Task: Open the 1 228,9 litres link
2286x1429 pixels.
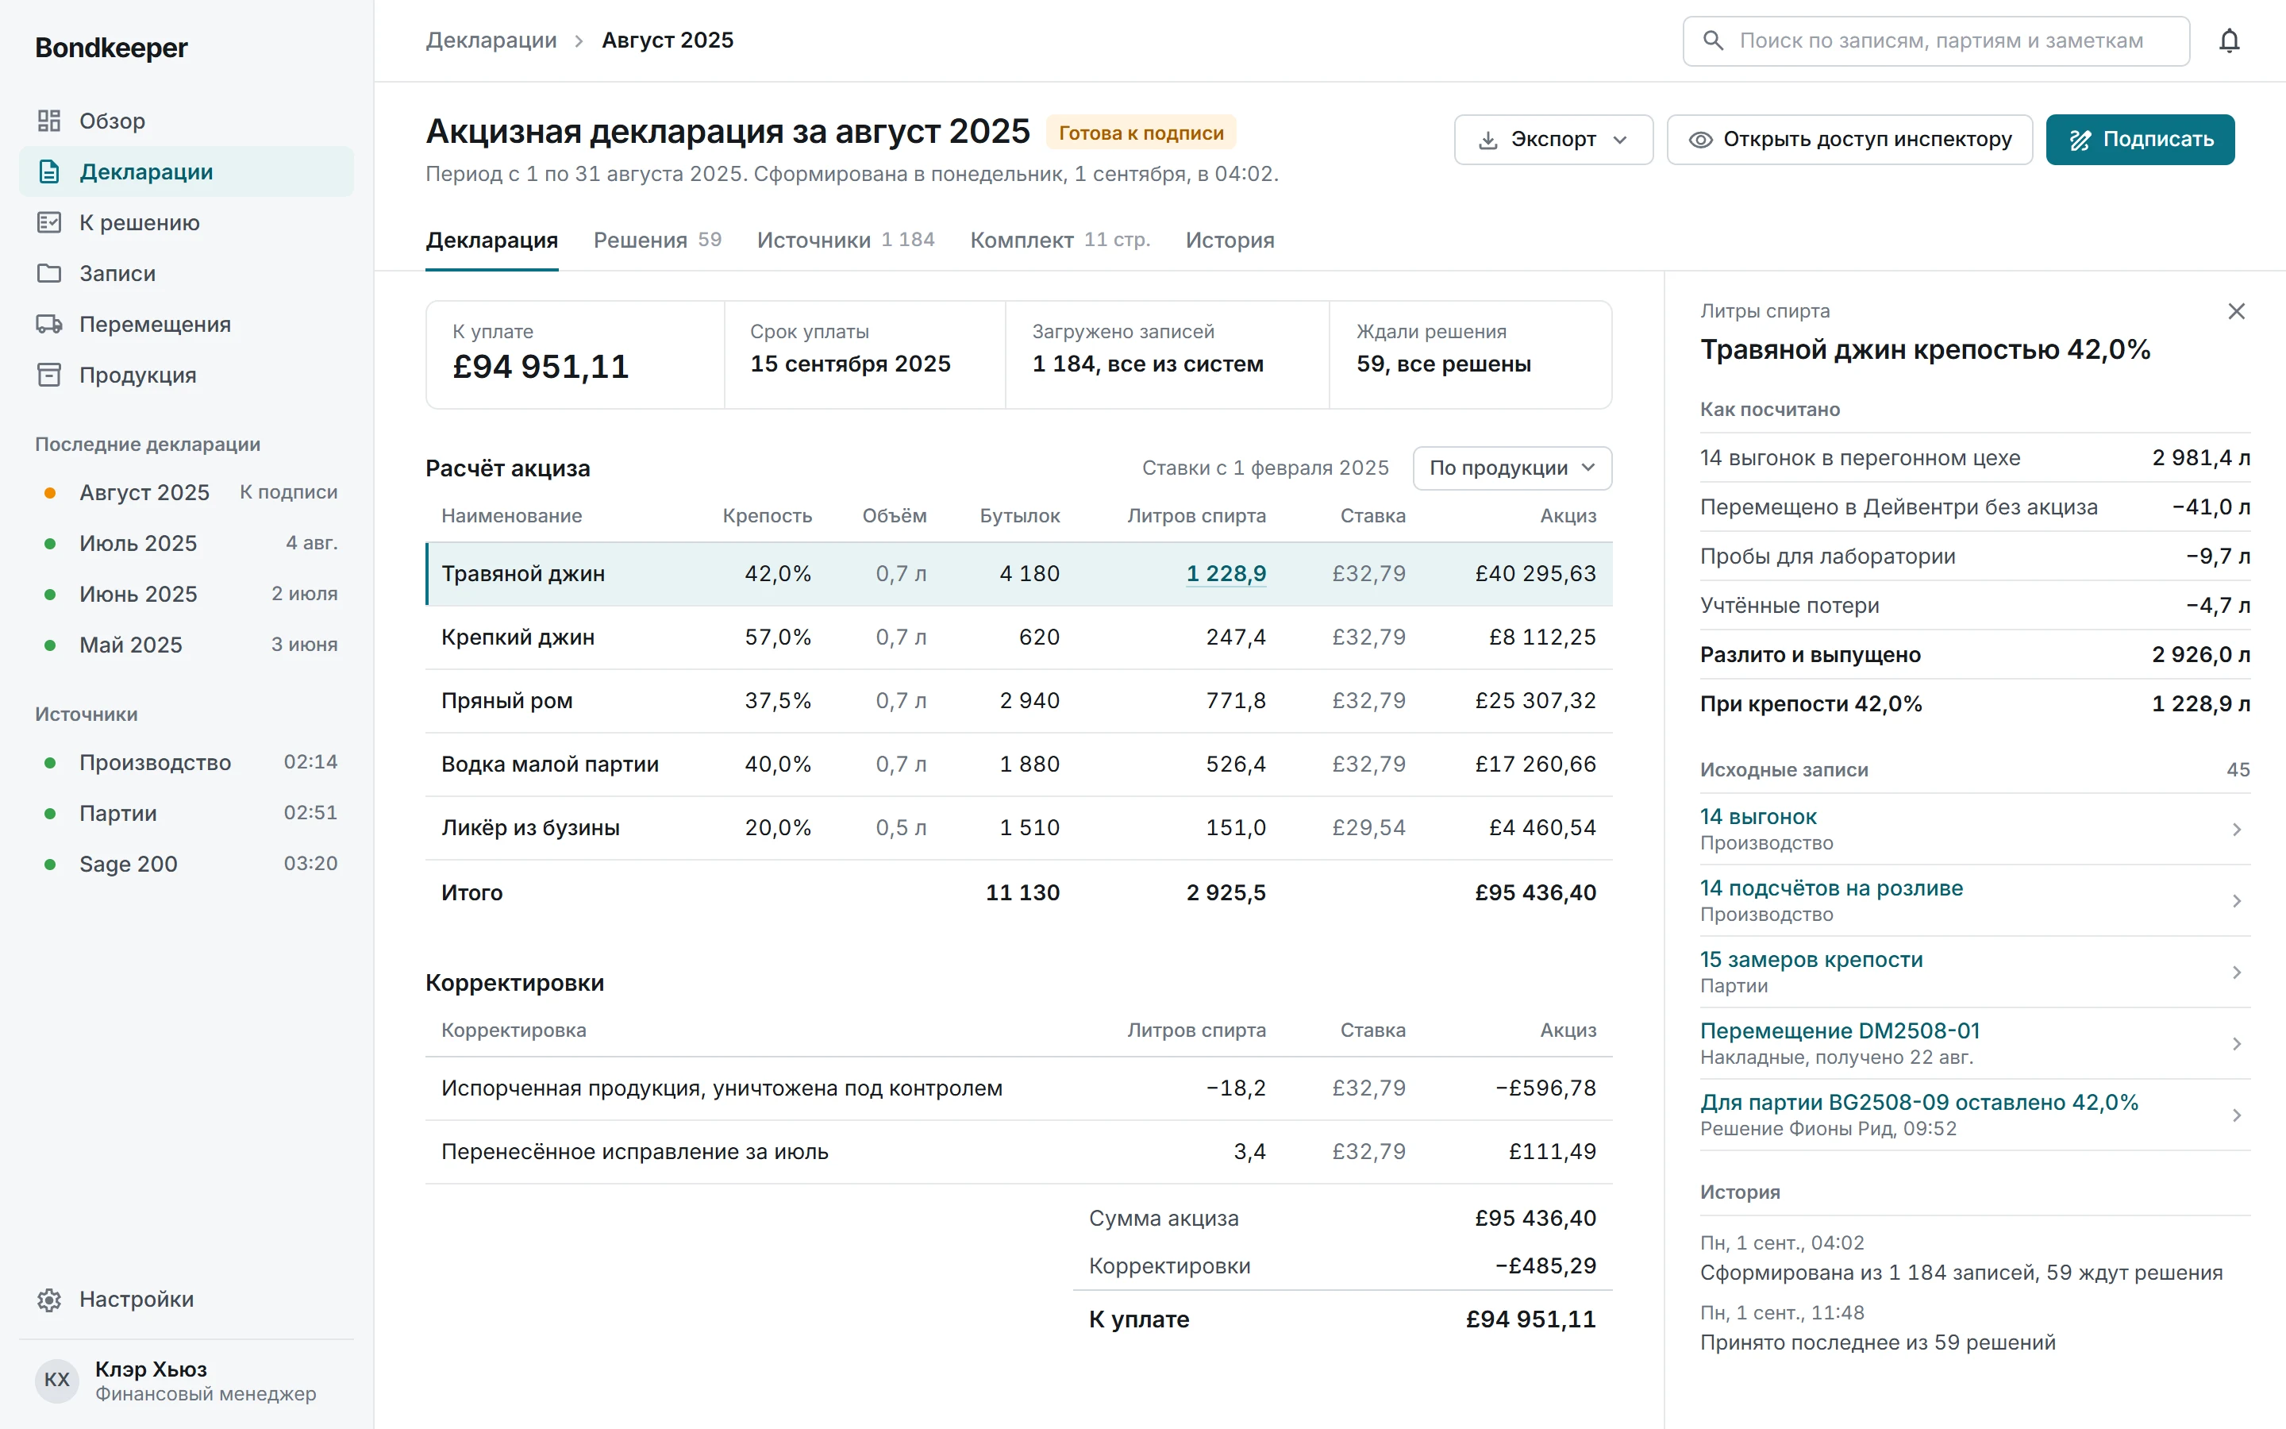Action: [1226, 574]
